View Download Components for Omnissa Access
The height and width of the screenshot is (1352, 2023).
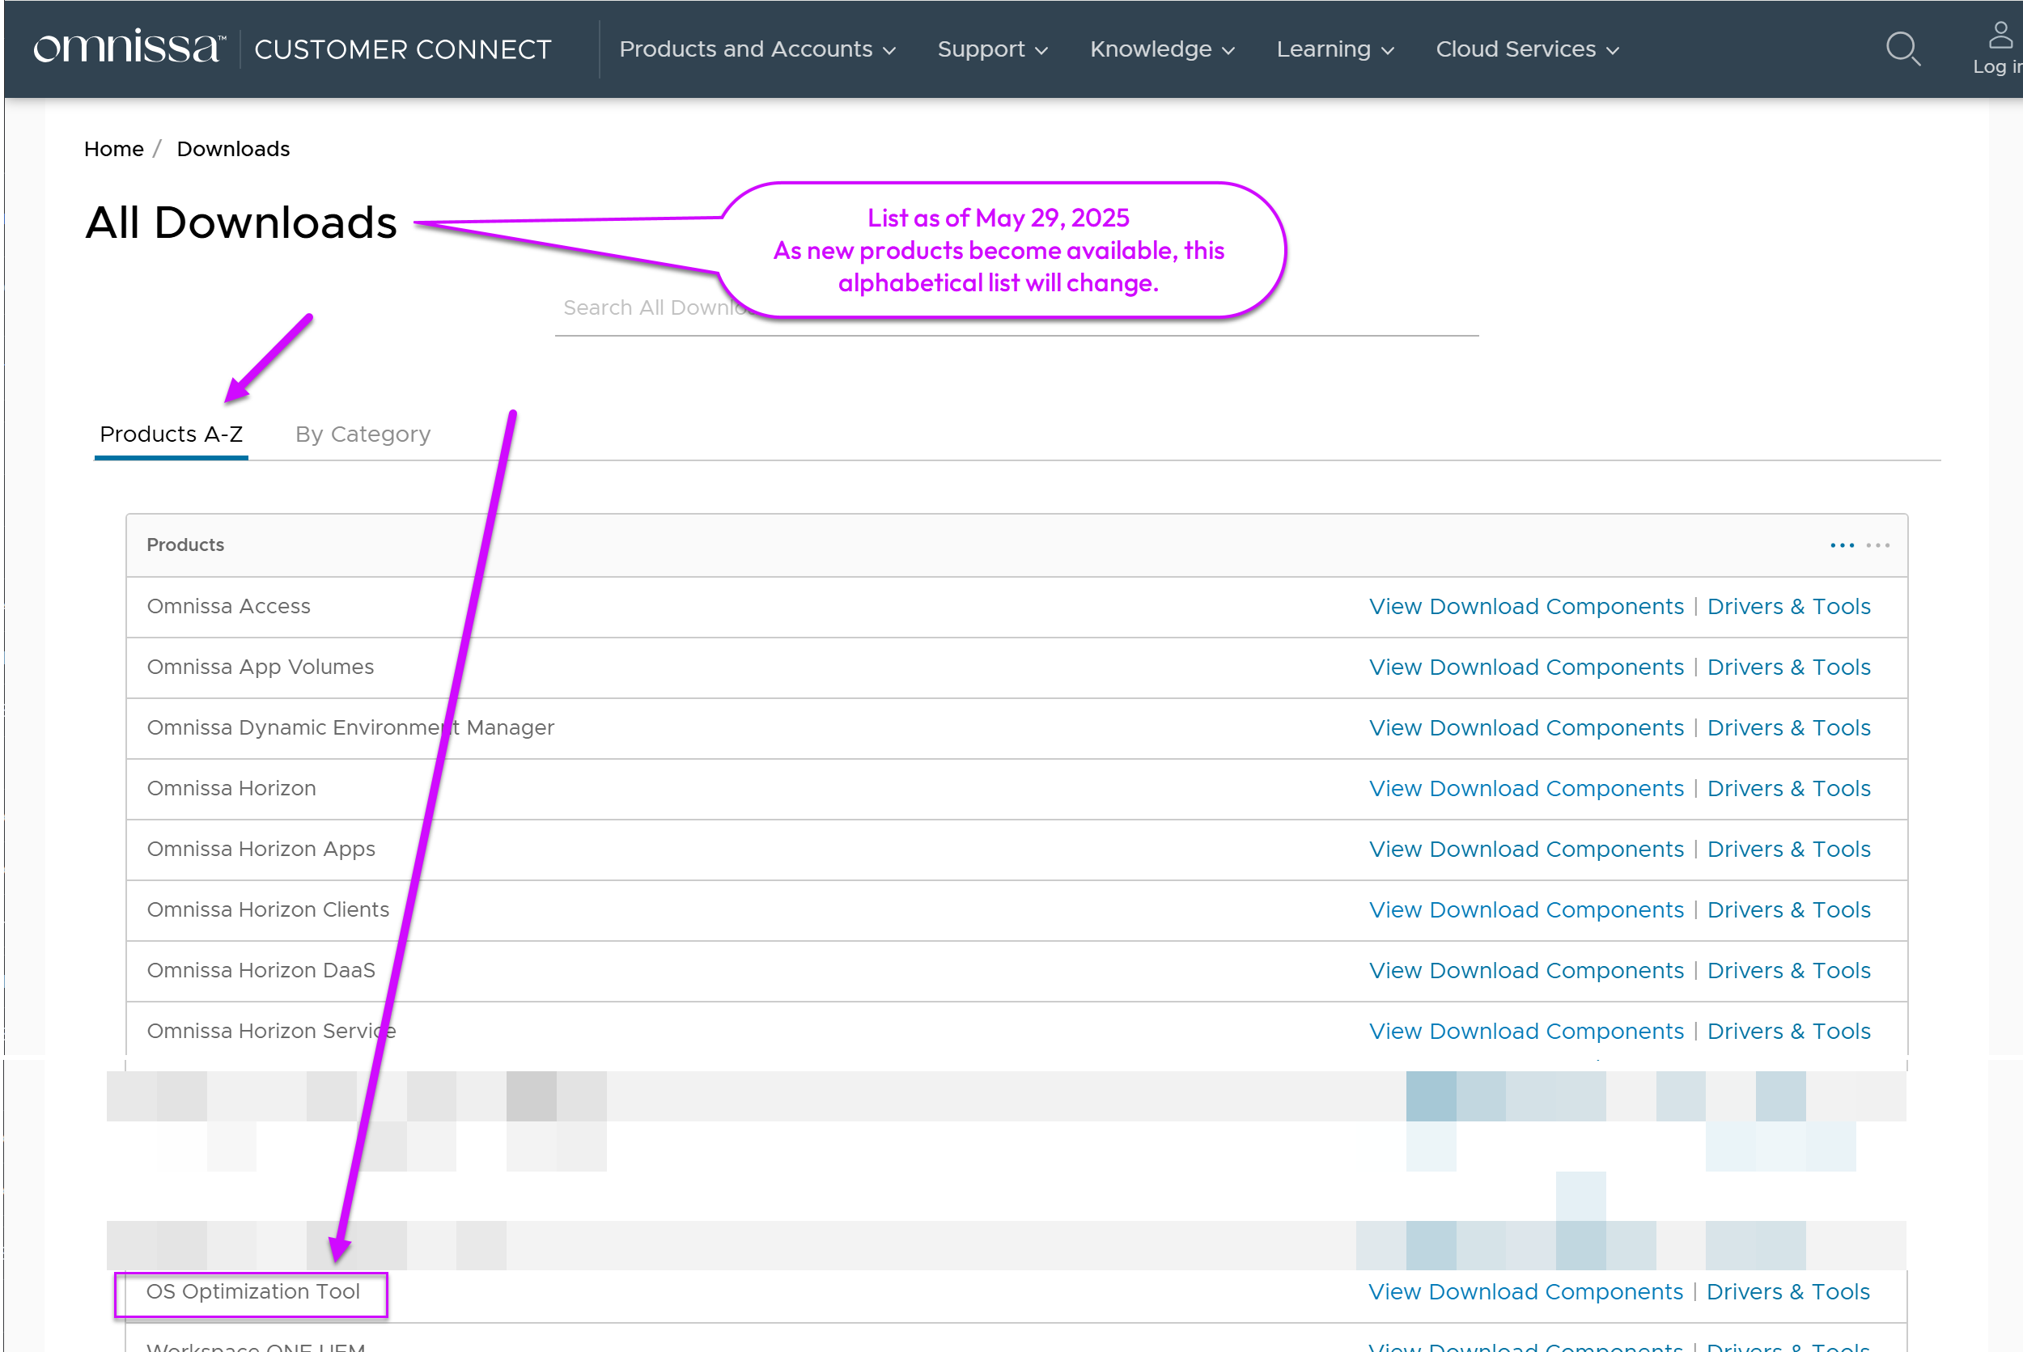point(1526,606)
